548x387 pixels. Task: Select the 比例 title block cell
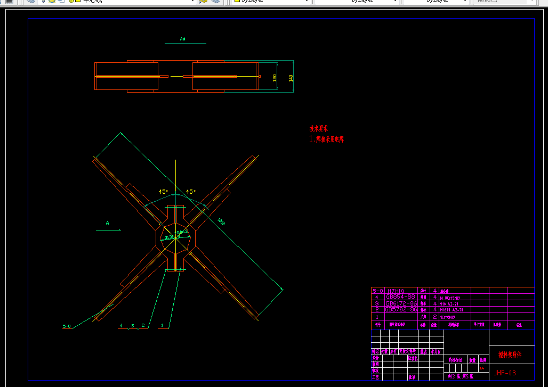483,360
